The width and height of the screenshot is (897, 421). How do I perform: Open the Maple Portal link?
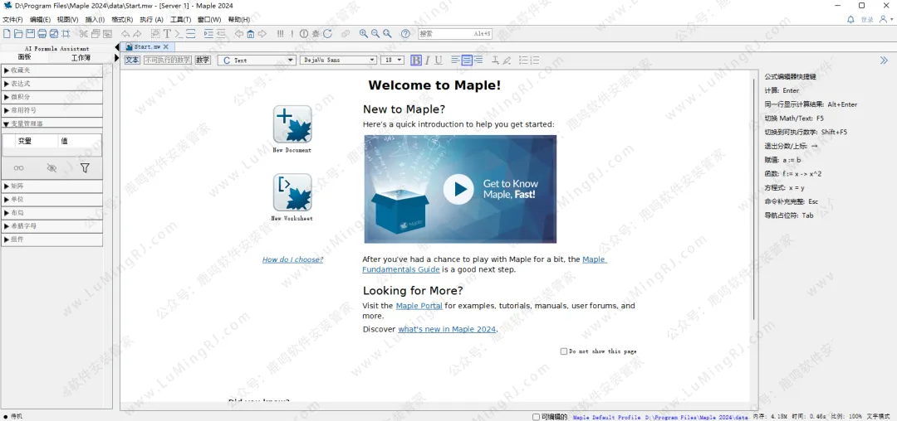click(x=419, y=306)
